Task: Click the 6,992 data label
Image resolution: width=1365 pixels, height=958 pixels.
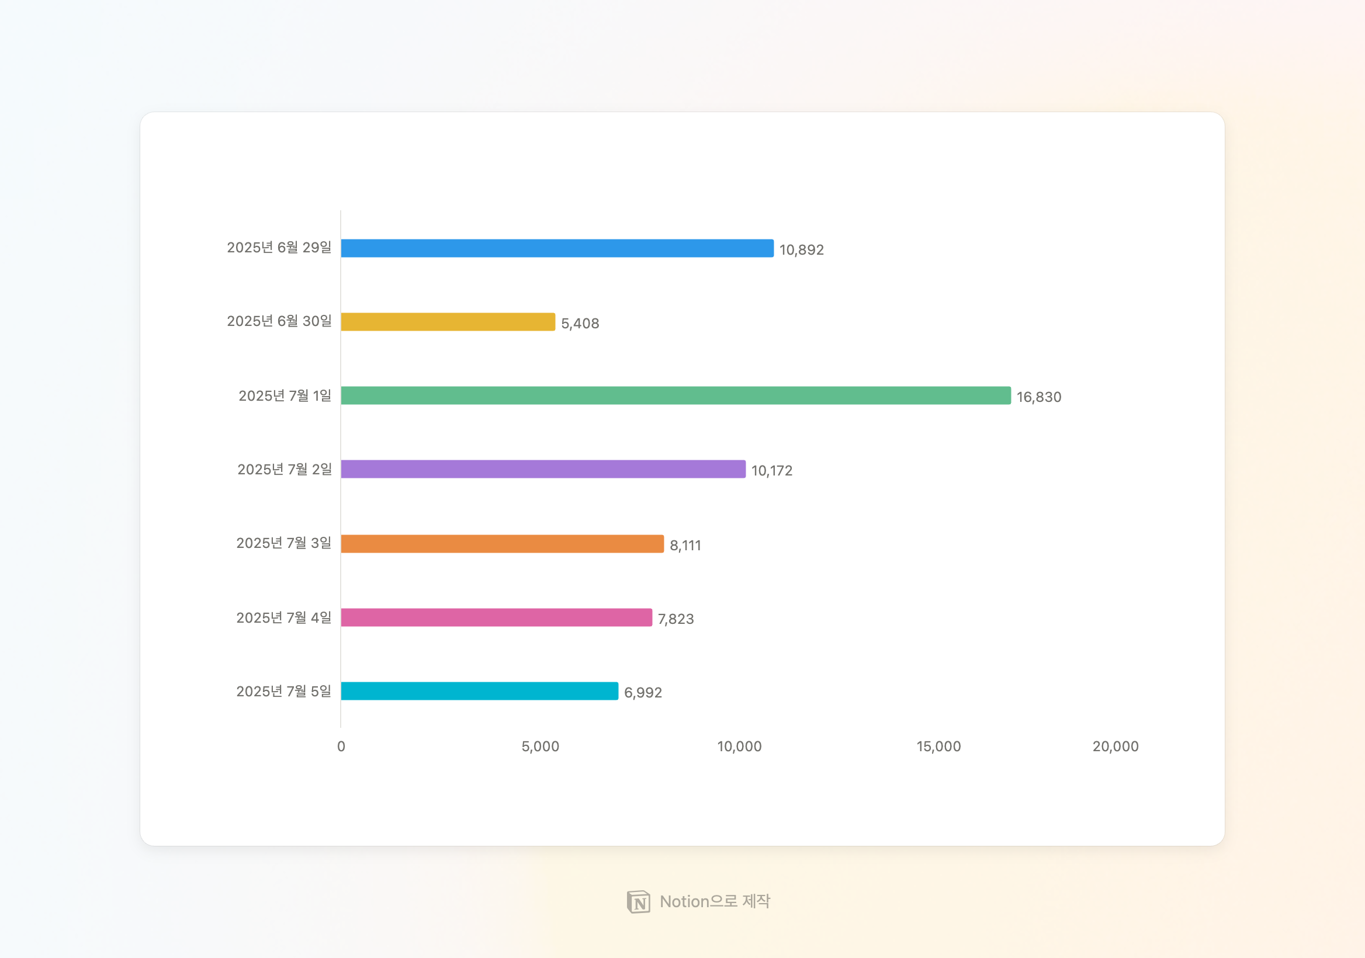Action: [643, 693]
